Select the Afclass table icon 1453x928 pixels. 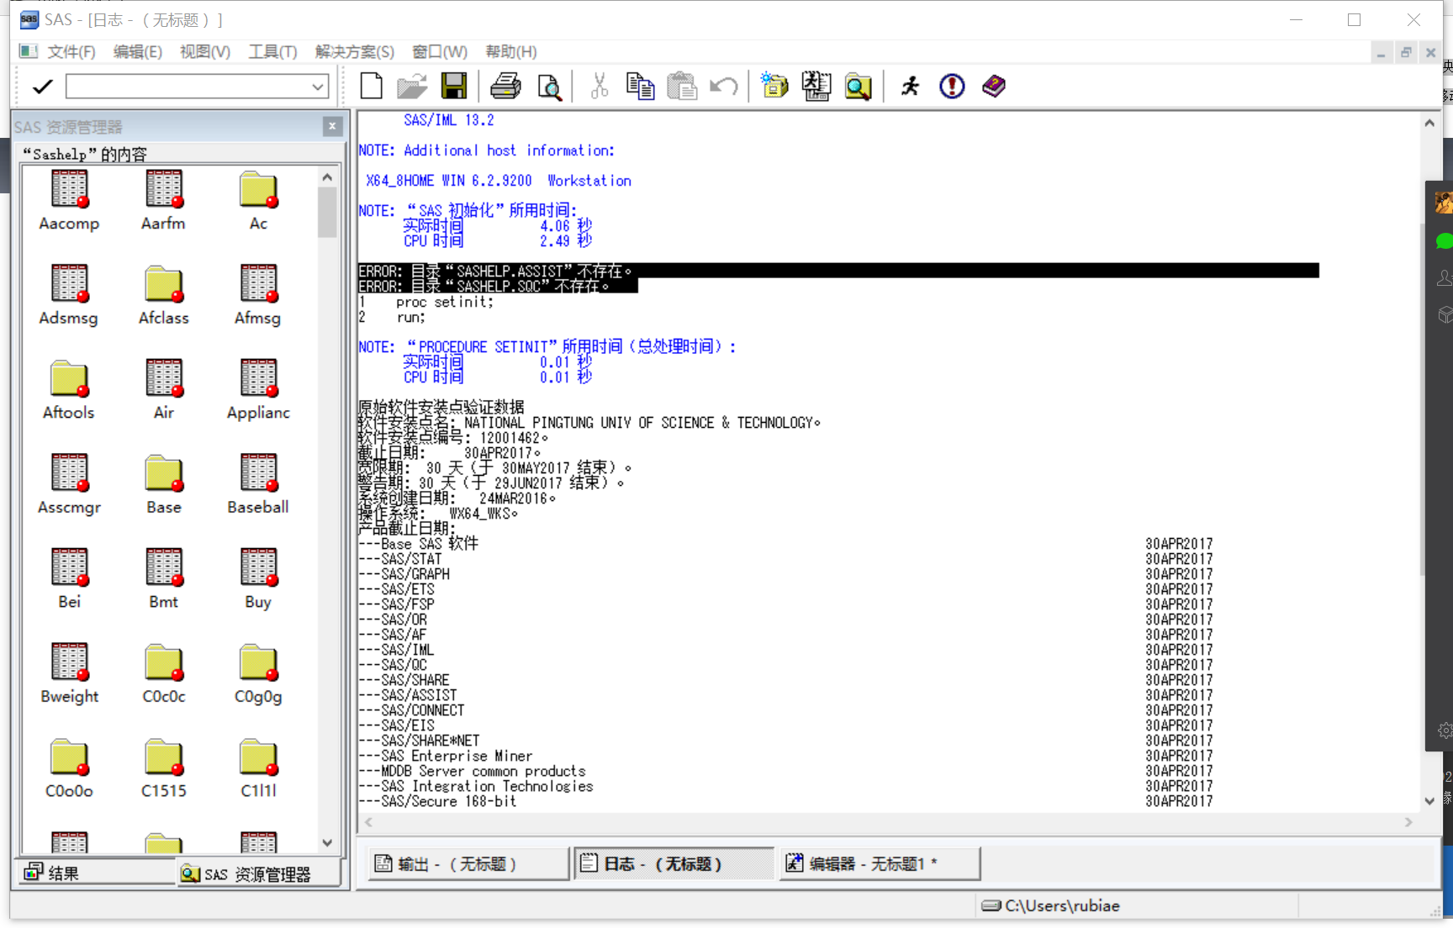click(x=163, y=284)
